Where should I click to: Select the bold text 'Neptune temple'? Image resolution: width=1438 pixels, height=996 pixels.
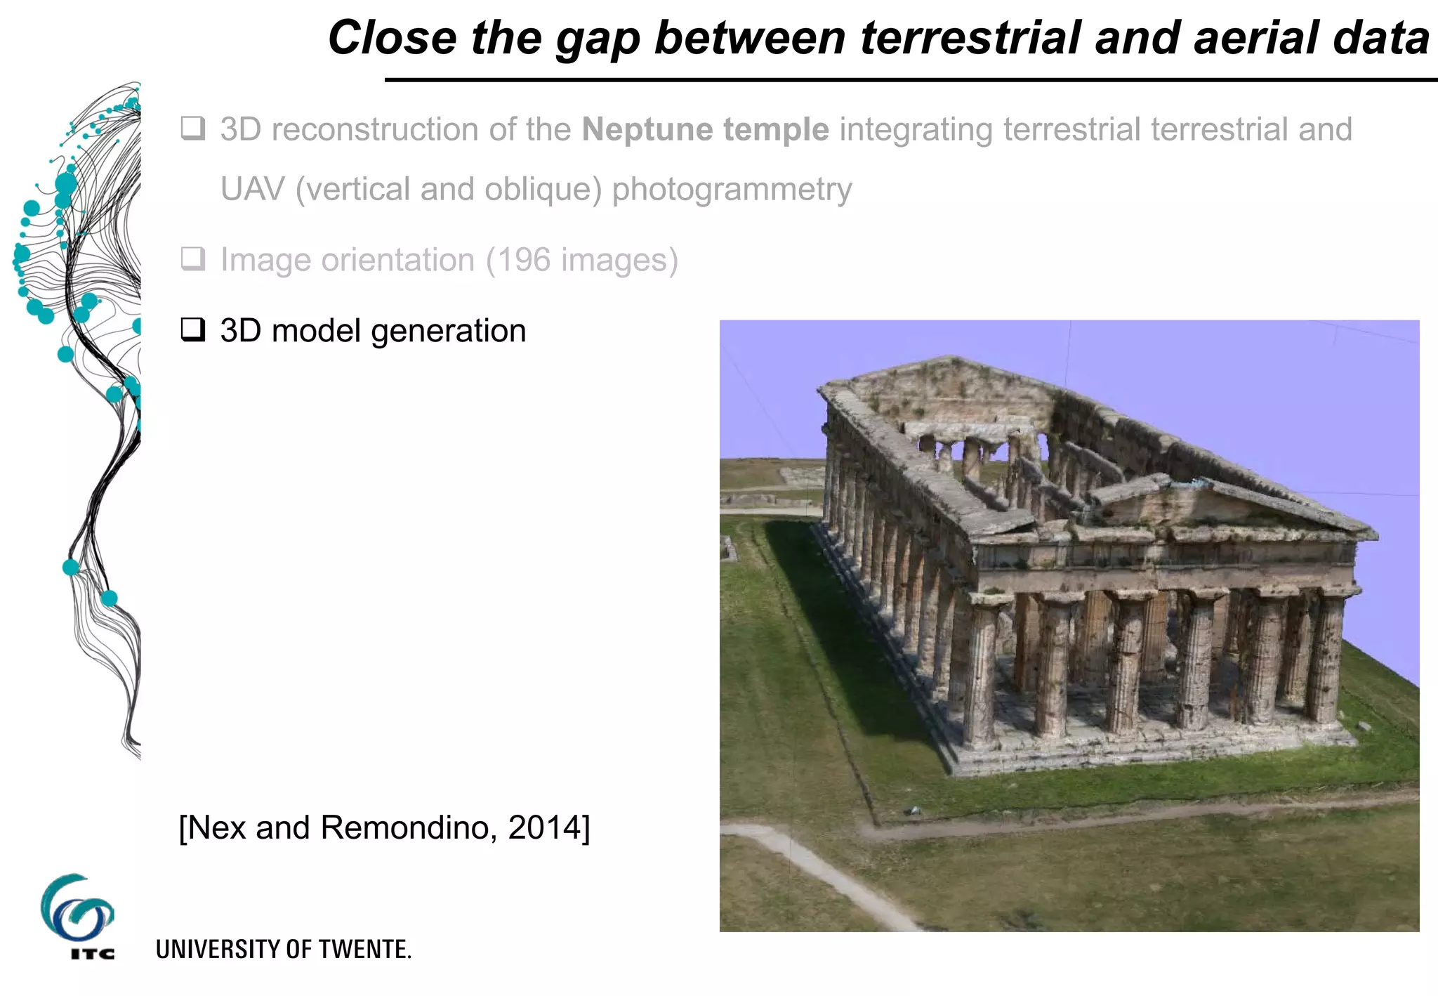click(705, 130)
